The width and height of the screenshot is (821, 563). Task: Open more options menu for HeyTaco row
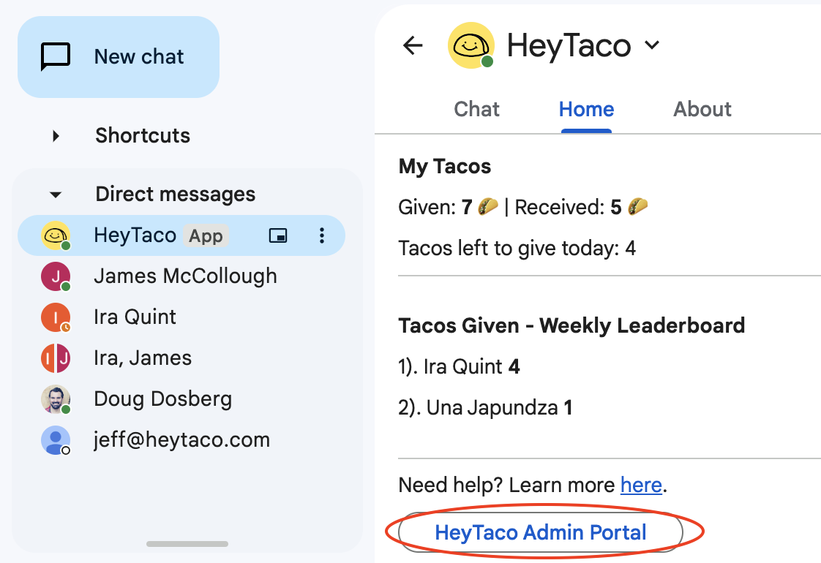pos(322,235)
